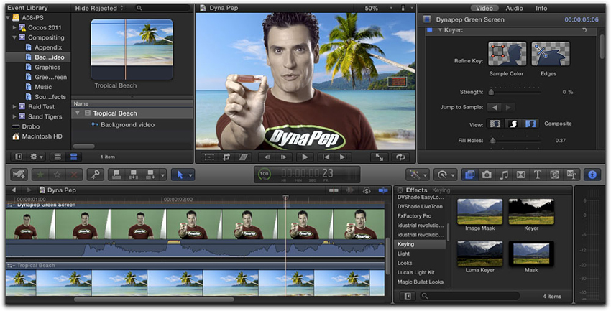
Task: Show the Effects browser toolbar icon
Action: (469, 175)
